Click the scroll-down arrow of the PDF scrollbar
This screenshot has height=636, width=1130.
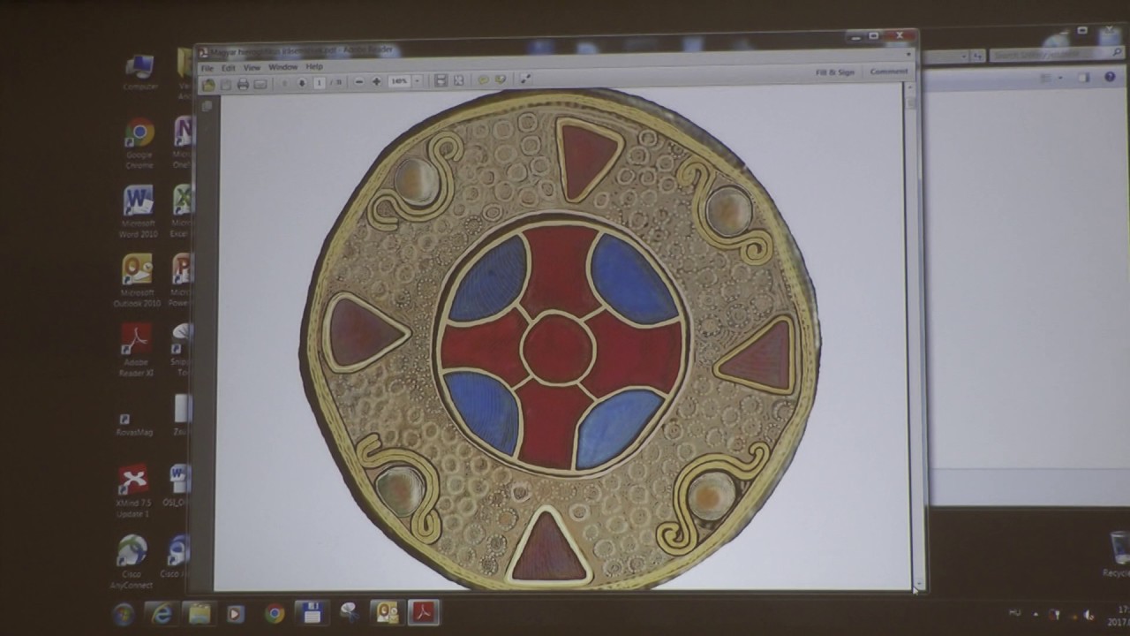tap(918, 585)
